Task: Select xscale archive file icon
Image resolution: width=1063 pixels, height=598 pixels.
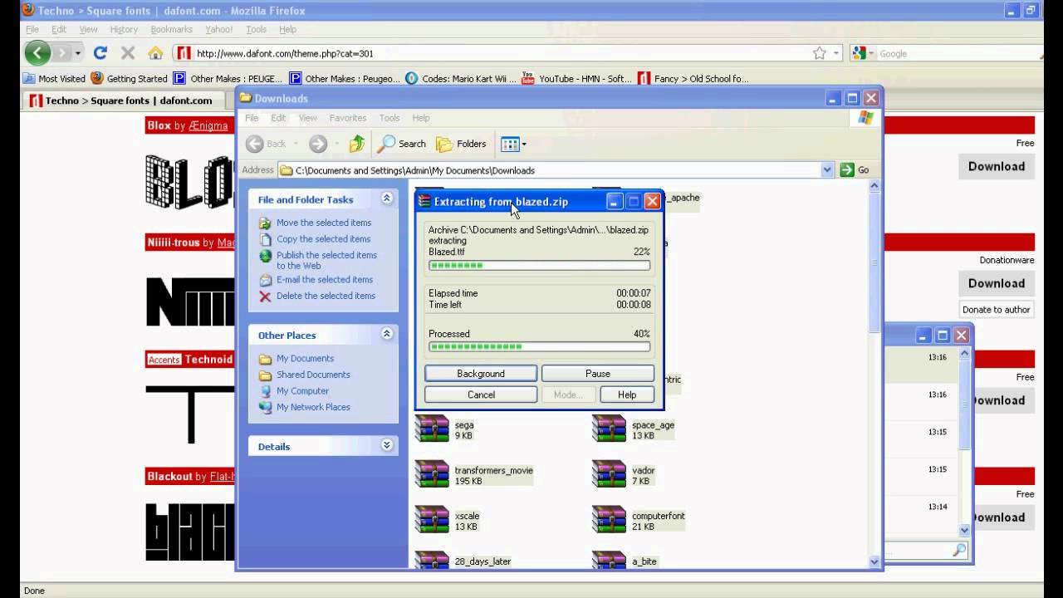Action: 432,520
